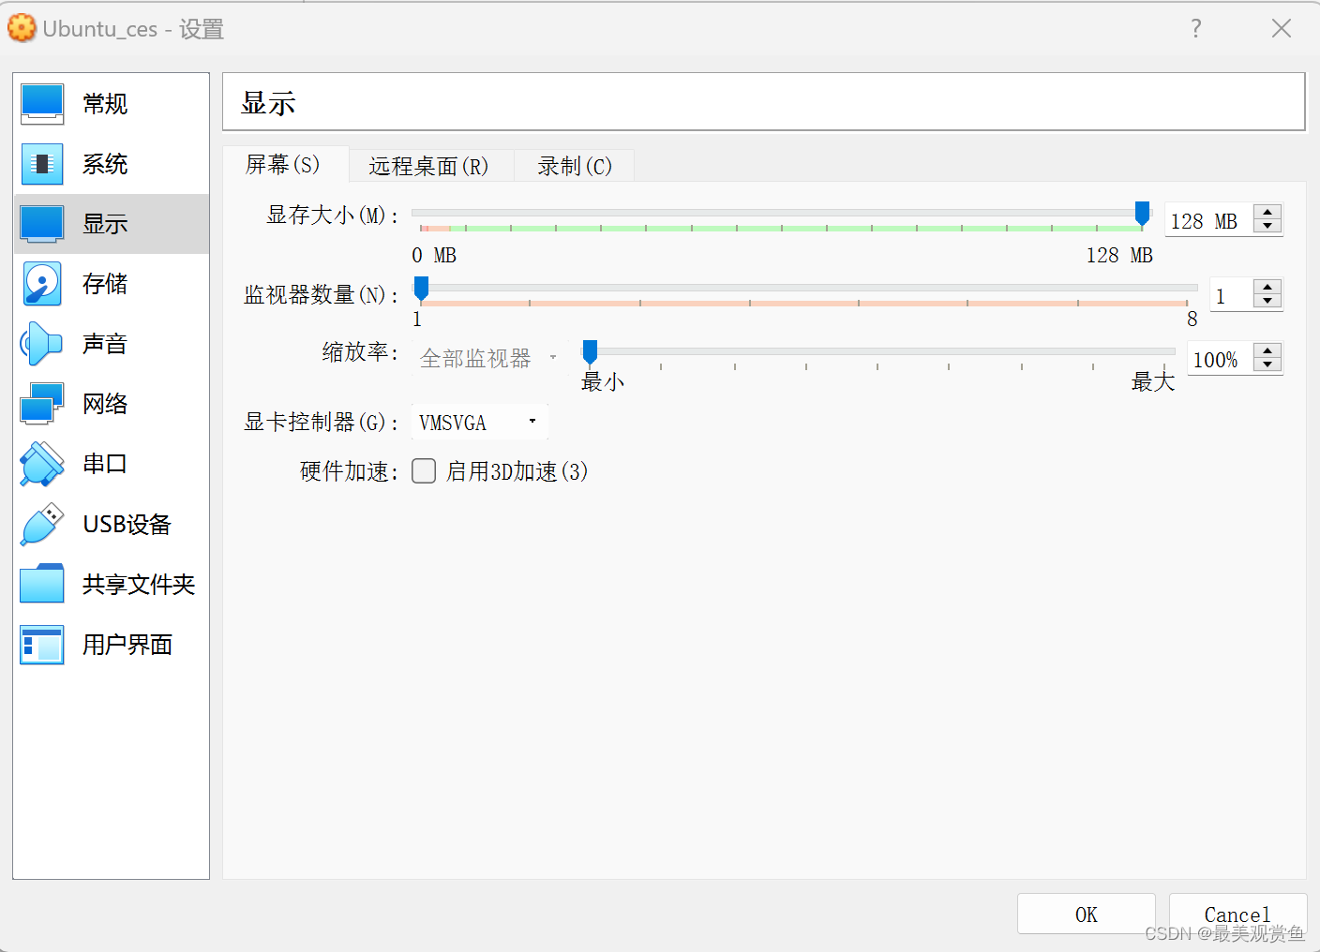The width and height of the screenshot is (1320, 952).
Task: Select 共享文件夹 in the sidebar
Action: [112, 584]
